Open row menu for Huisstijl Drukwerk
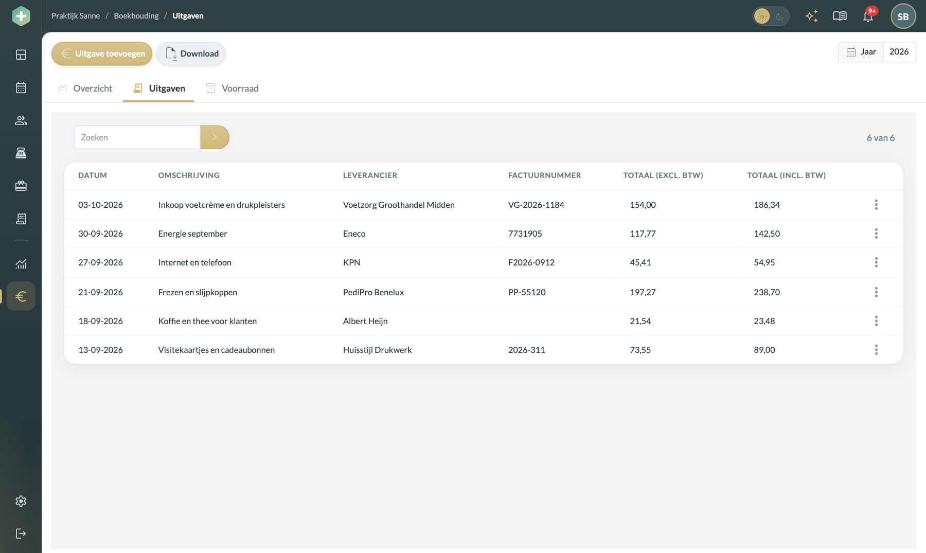The image size is (926, 553). point(876,350)
